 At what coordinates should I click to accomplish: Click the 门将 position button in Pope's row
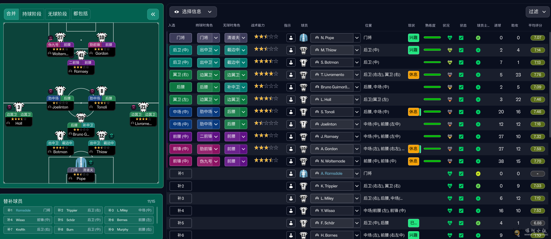[x=181, y=38]
